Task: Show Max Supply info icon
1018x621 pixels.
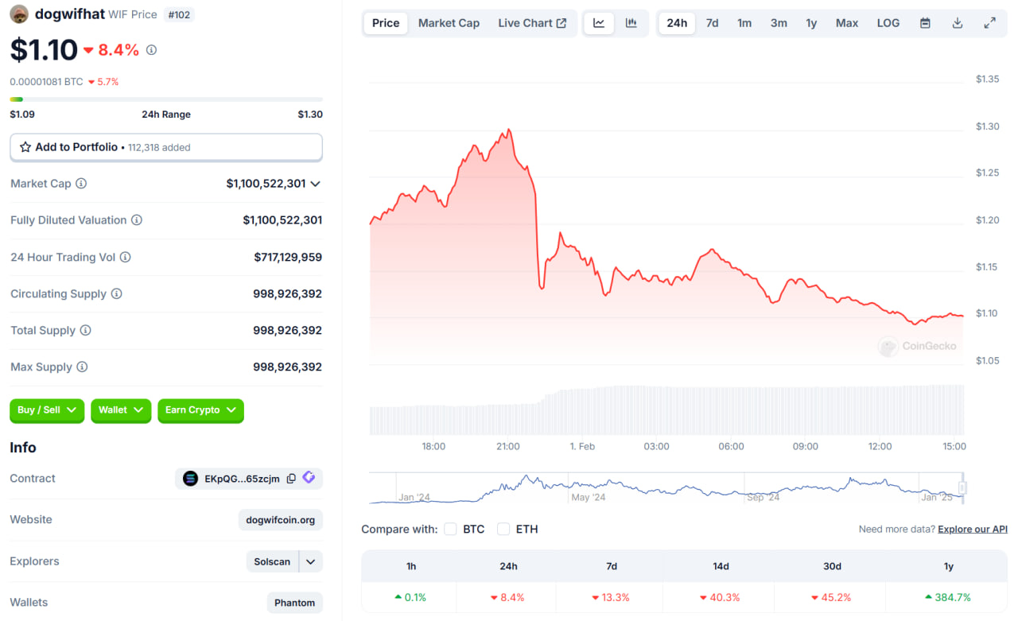Action: 82,367
